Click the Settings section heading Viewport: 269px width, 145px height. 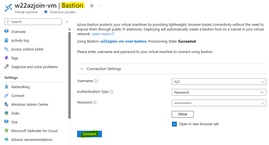pos(11,77)
